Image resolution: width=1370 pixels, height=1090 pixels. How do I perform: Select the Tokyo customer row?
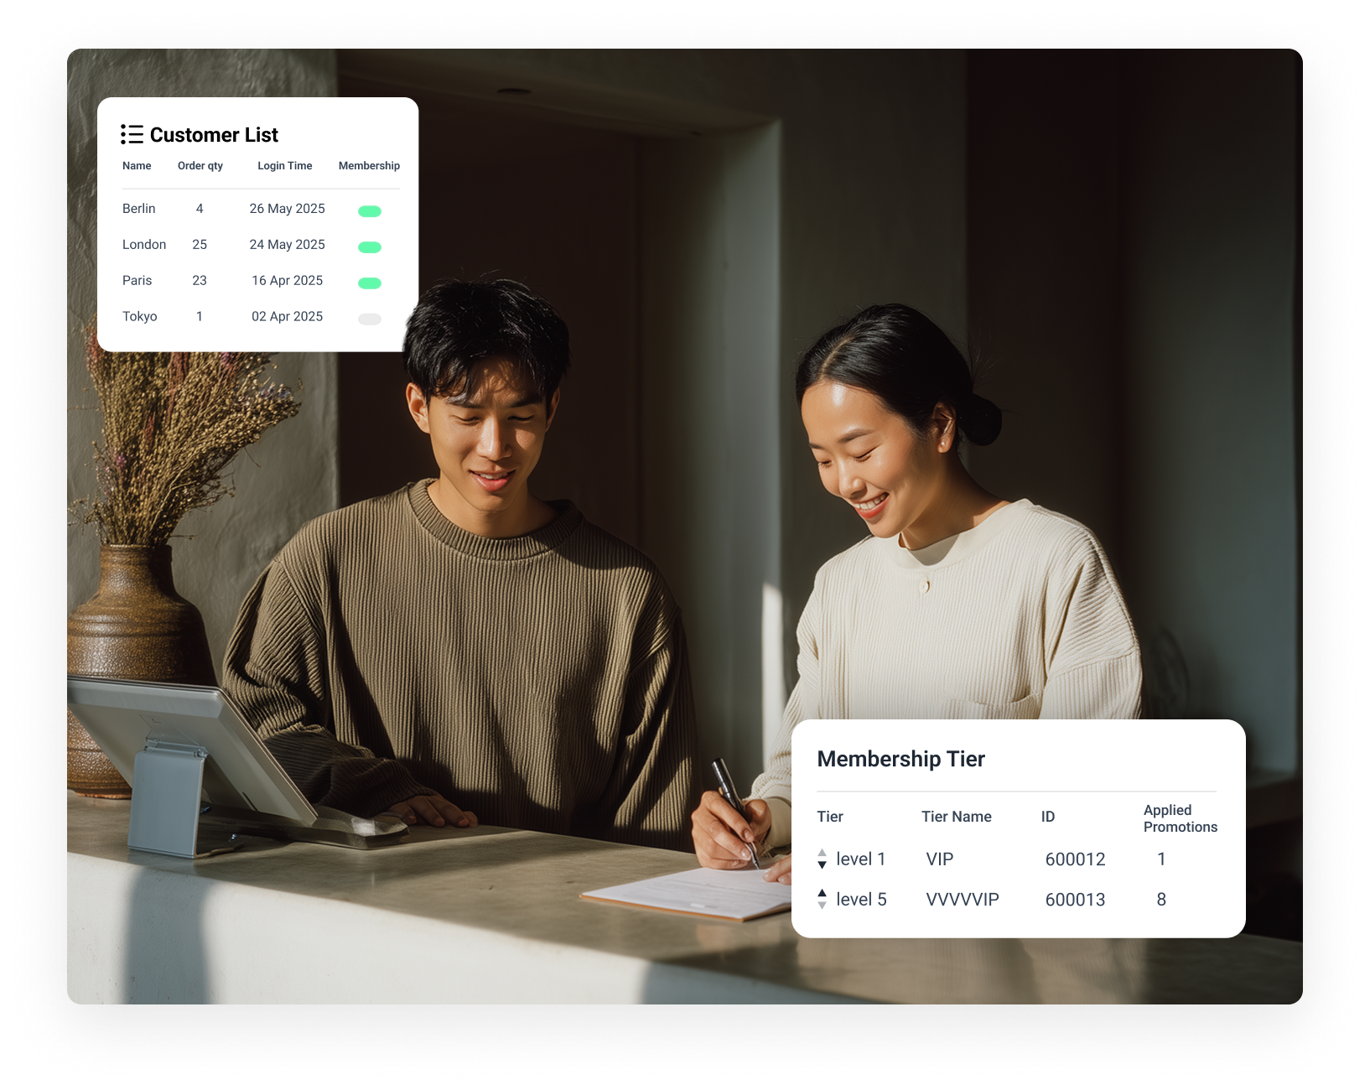pos(140,316)
